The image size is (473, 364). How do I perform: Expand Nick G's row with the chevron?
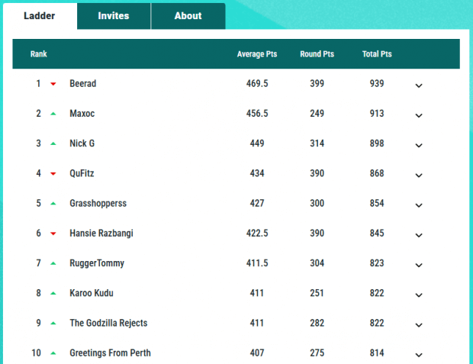[x=418, y=145]
